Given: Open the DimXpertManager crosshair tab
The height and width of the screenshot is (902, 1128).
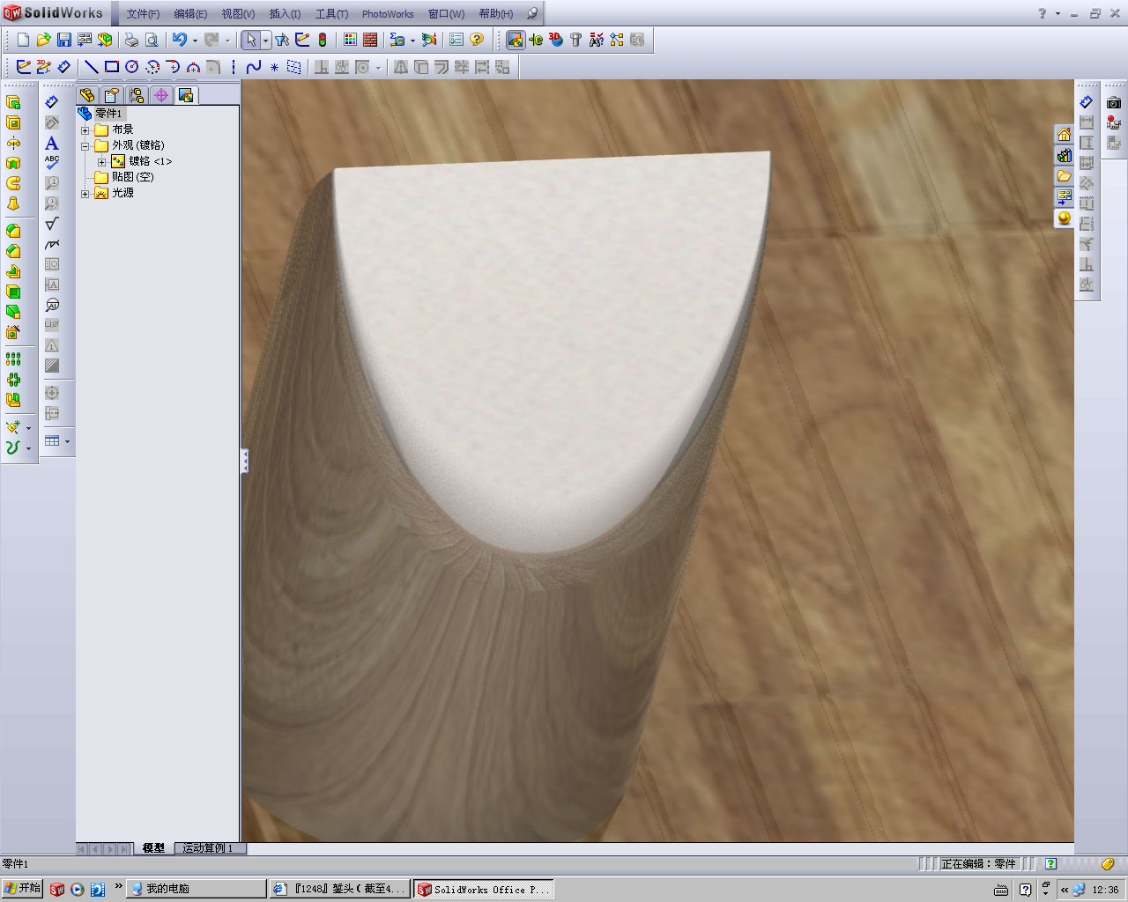Looking at the screenshot, I should 161,95.
